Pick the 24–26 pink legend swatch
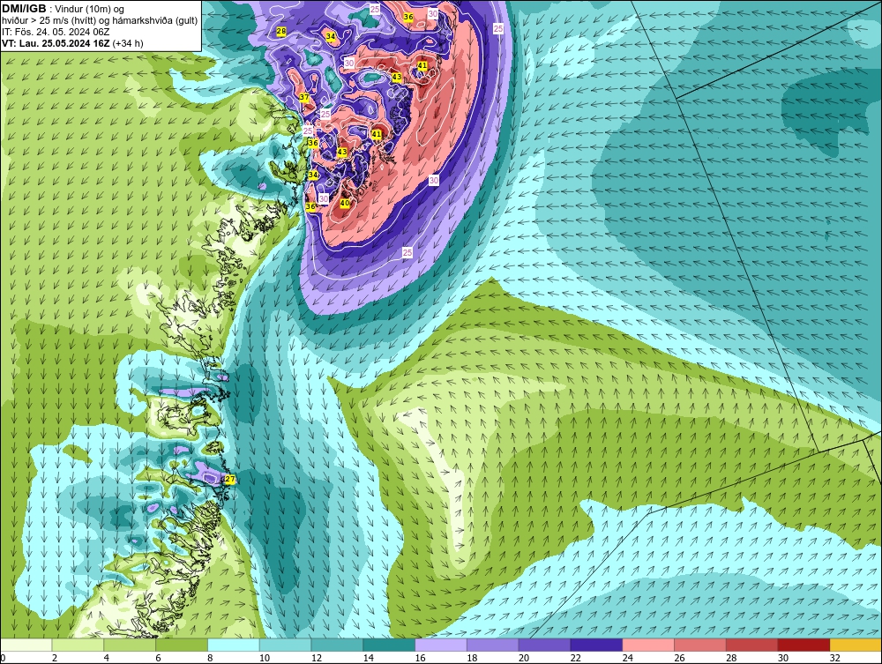 [648, 645]
